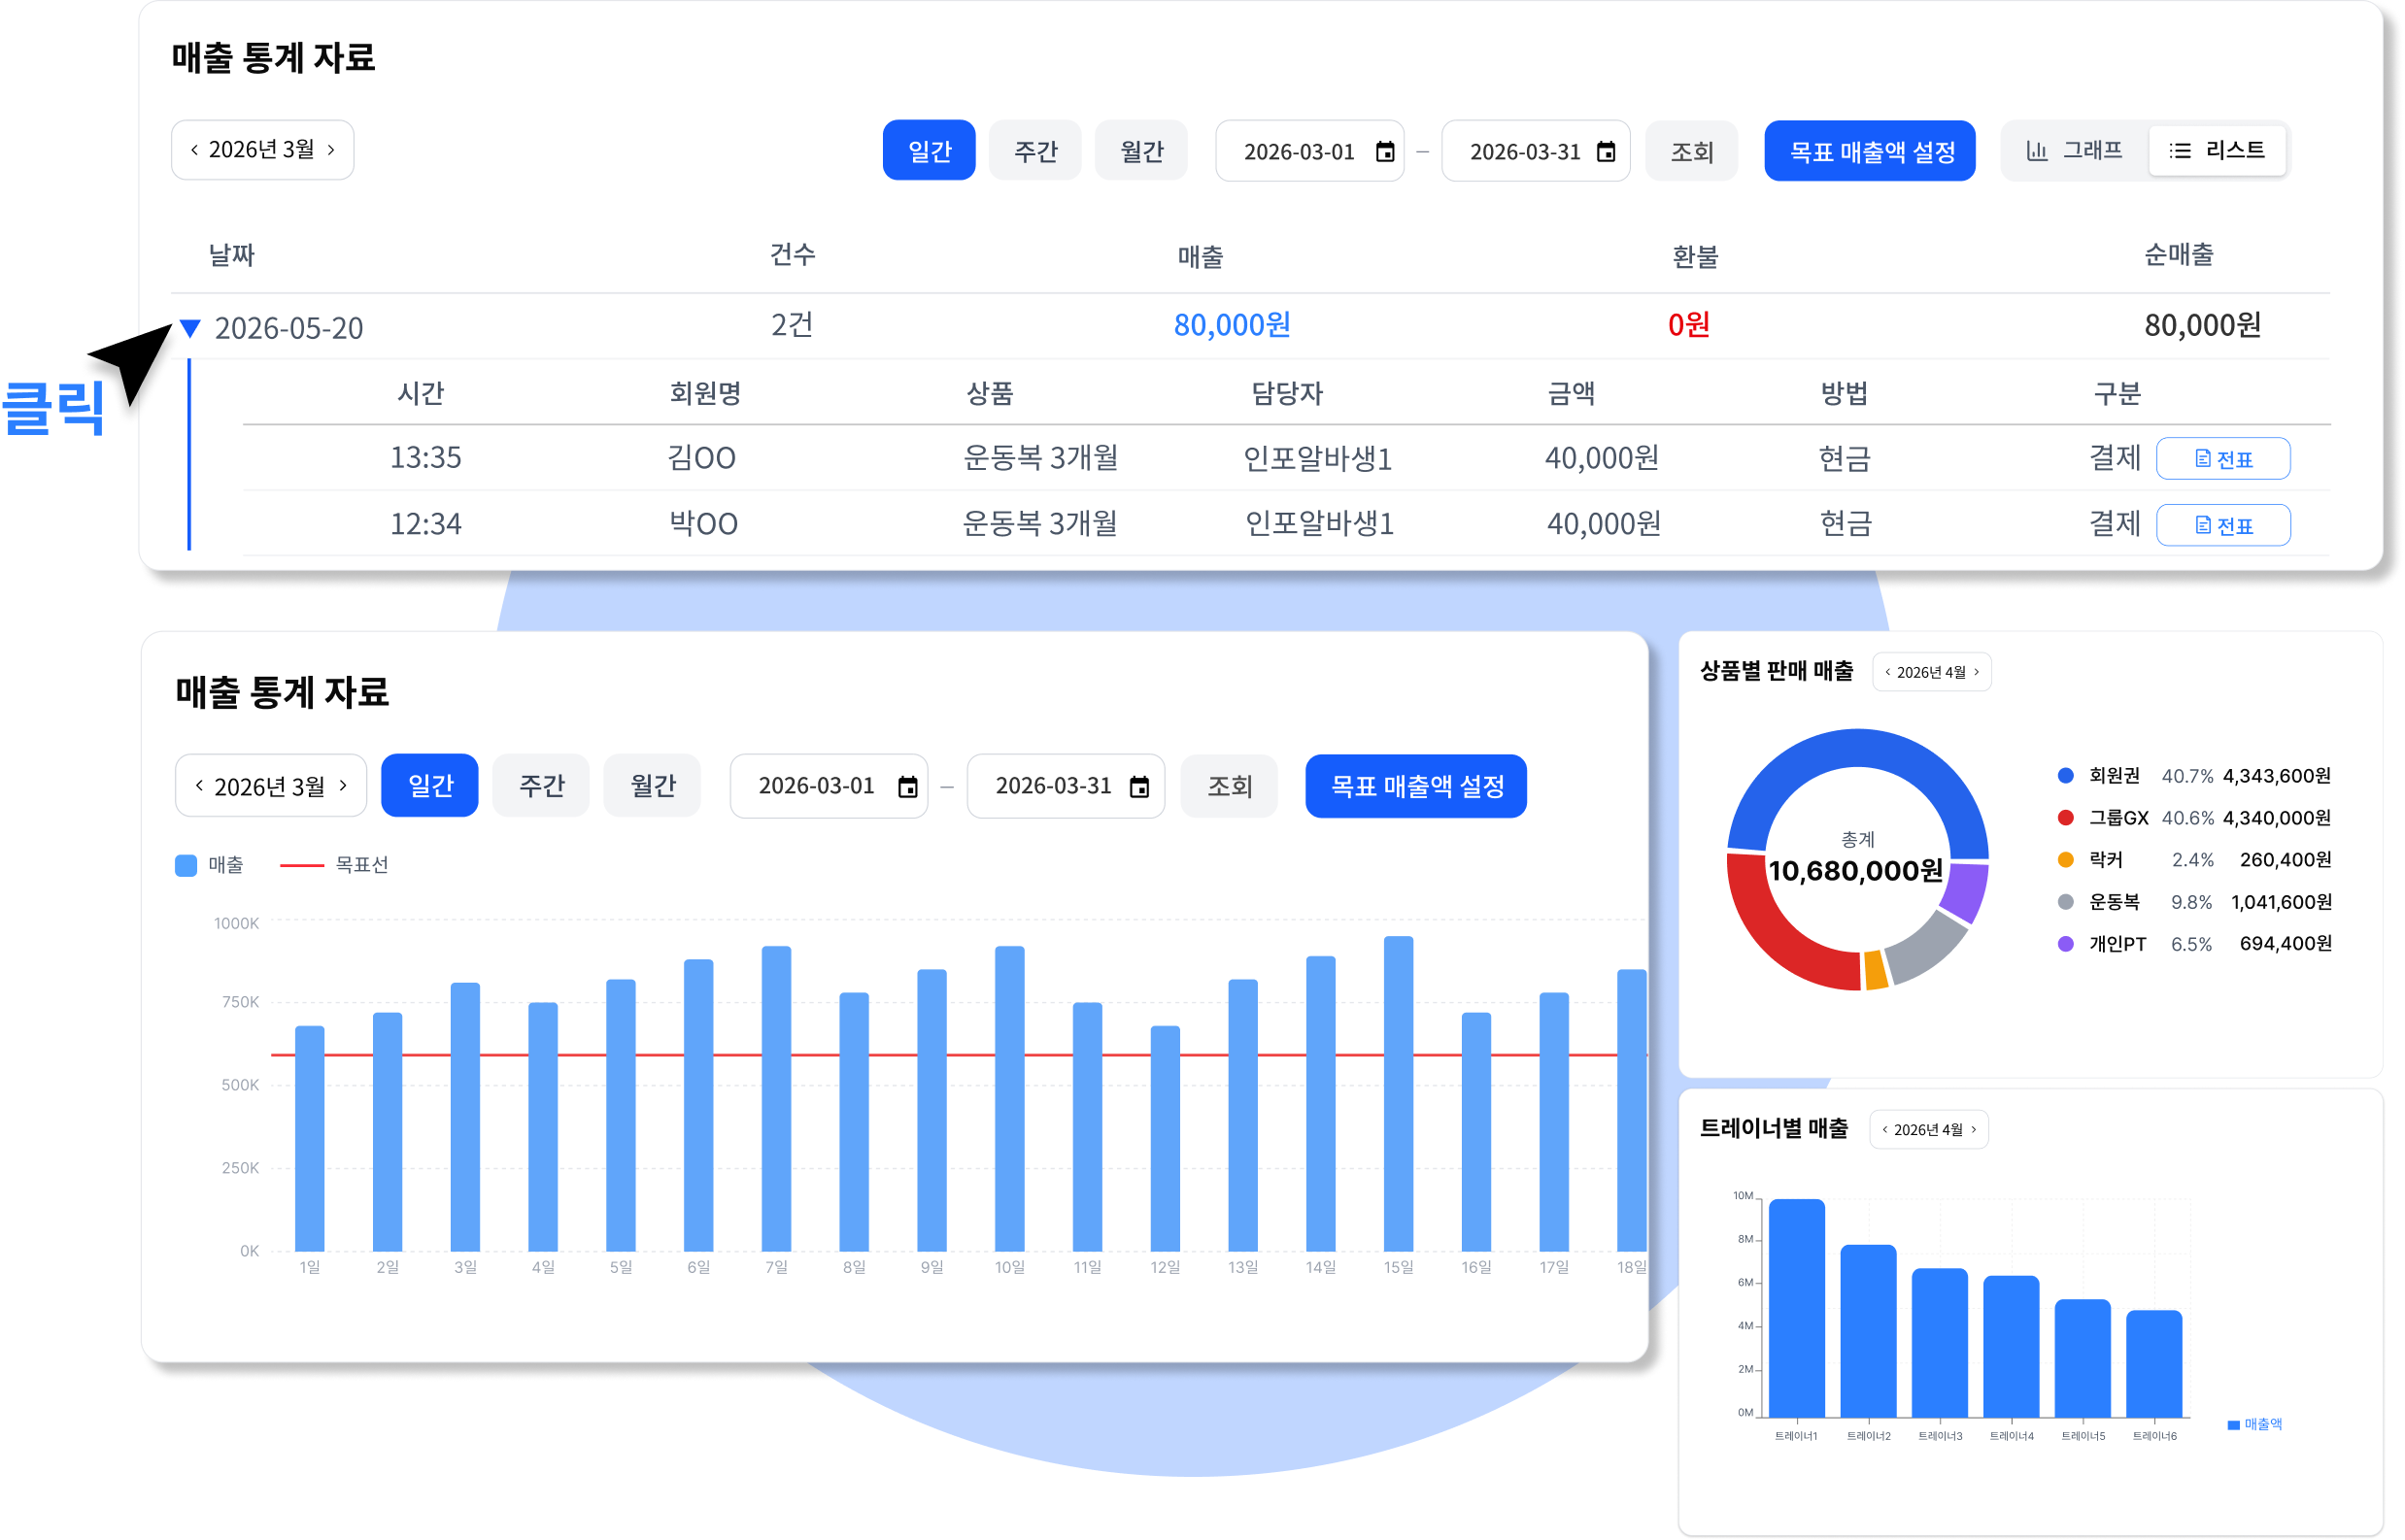Click 80,000원 blue sales amount
This screenshot has width=2405, height=1540.
pos(1232,325)
